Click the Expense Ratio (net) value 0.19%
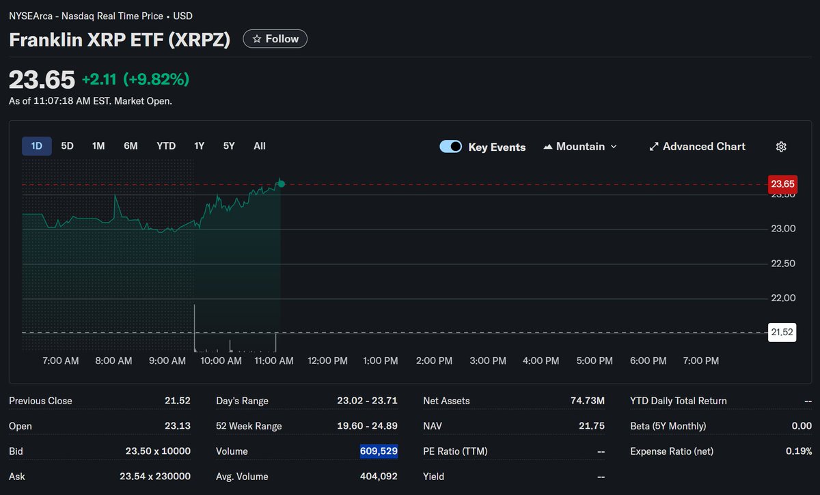This screenshot has width=820, height=495. point(799,451)
